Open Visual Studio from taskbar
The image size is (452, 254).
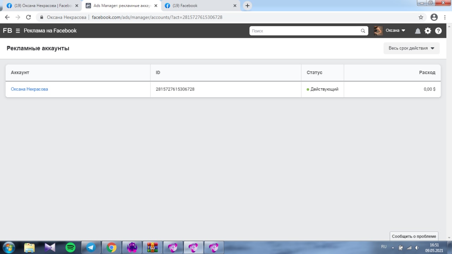(50, 247)
